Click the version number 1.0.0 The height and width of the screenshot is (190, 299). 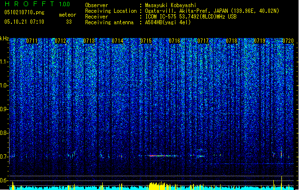tap(65, 4)
